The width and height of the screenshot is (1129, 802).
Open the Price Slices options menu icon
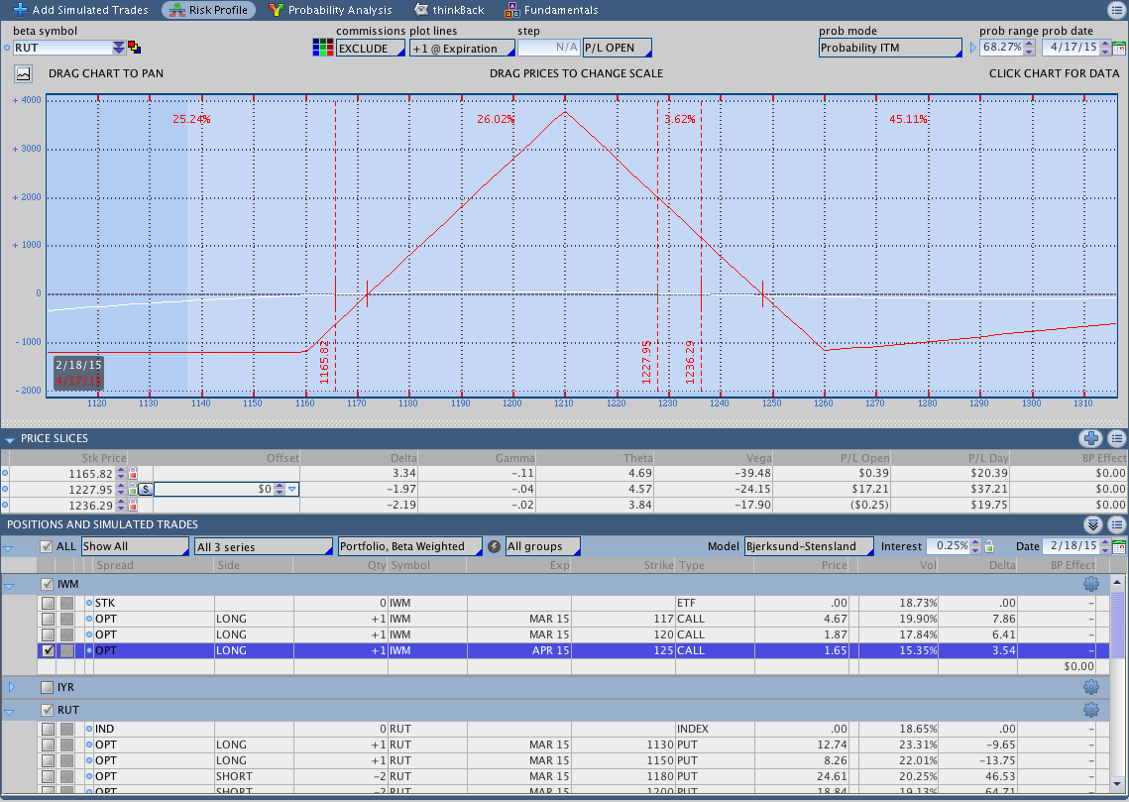point(1117,438)
